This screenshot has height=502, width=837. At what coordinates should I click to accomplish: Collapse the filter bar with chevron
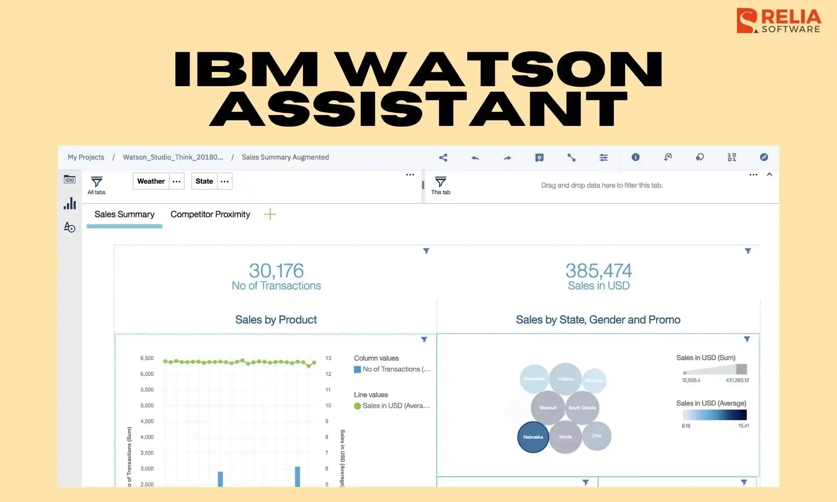click(769, 174)
